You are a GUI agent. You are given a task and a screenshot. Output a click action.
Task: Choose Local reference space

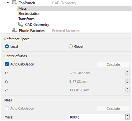pyautogui.click(x=7, y=47)
